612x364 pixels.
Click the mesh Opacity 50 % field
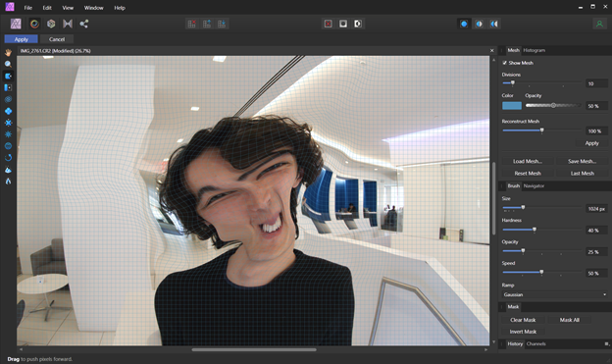pos(596,106)
